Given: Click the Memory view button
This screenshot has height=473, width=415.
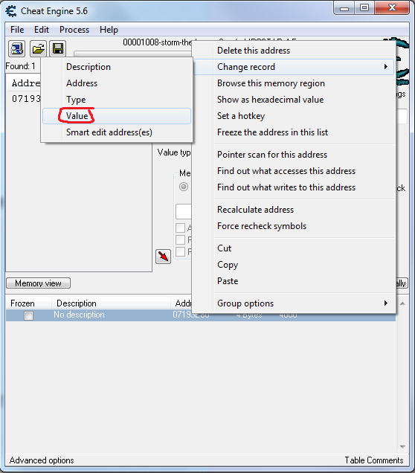Looking at the screenshot, I should [39, 283].
